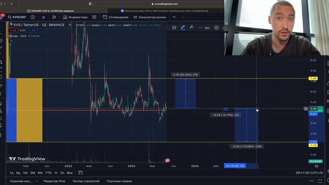Open the Индикаторы indicators menu
The width and height of the screenshot is (329, 185).
75,17
